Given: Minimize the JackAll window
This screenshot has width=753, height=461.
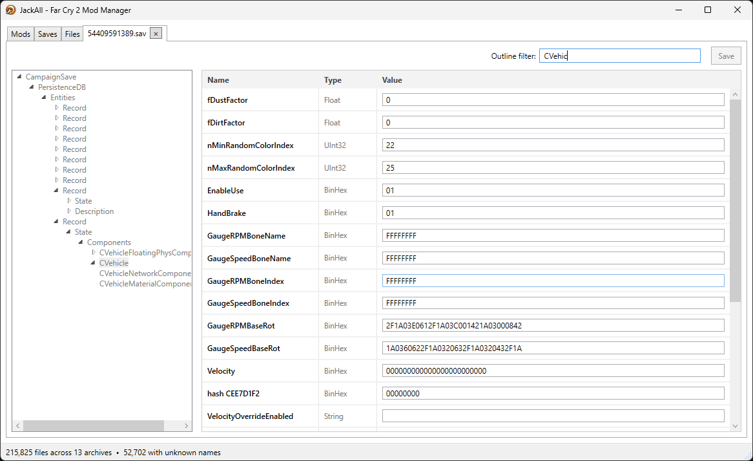Looking at the screenshot, I should coord(678,10).
